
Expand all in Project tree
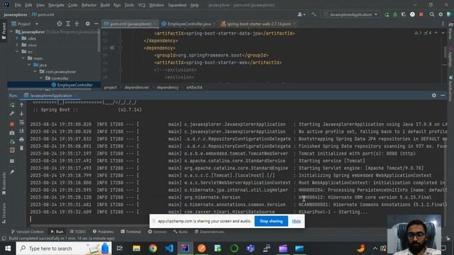click(x=68, y=23)
